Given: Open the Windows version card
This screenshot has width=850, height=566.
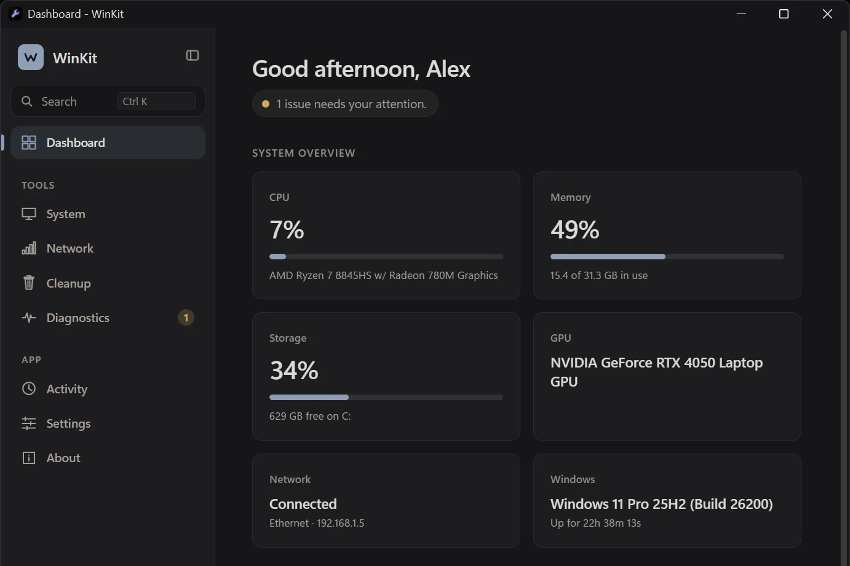Looking at the screenshot, I should tap(667, 500).
